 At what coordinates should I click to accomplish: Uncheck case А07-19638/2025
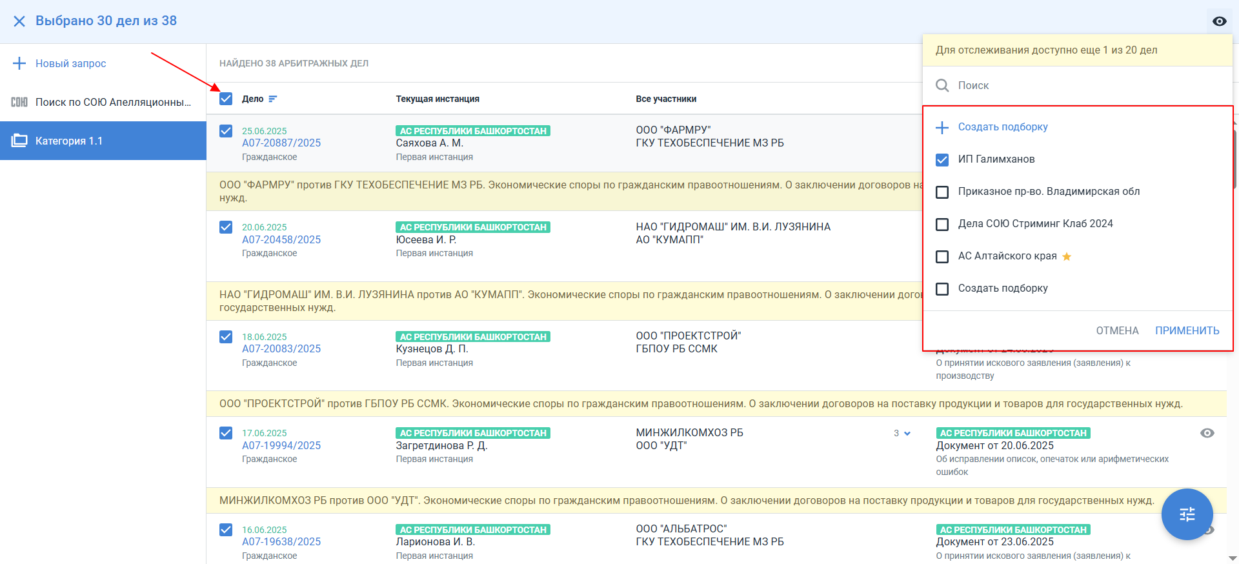coord(226,530)
